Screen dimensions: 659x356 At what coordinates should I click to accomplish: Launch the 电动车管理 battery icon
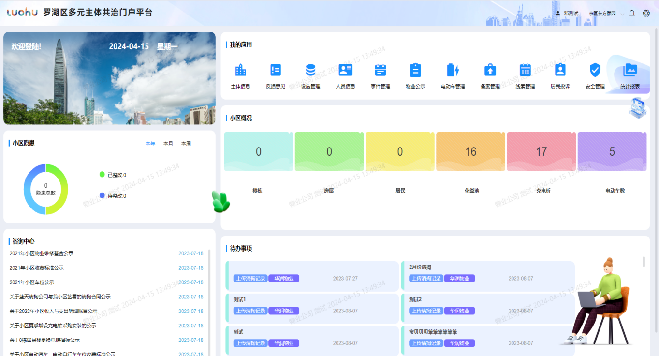tap(453, 71)
